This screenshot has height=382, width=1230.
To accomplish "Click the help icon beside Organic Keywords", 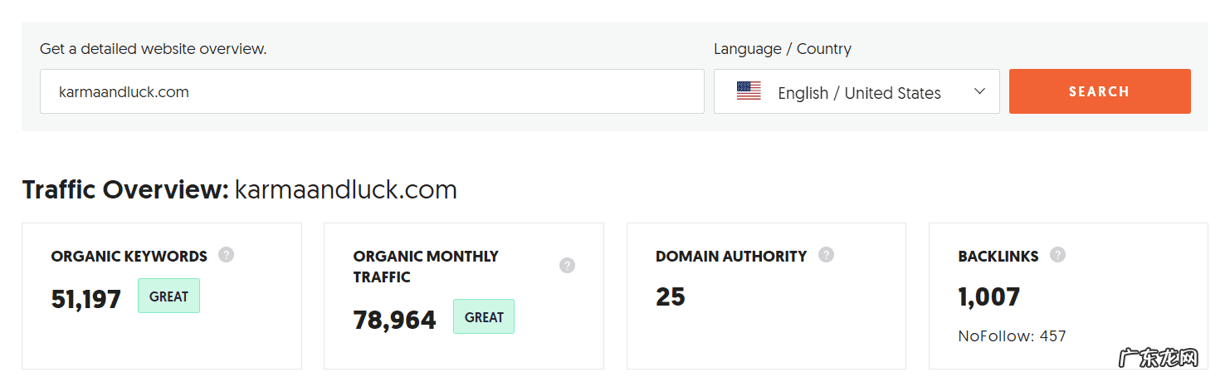I will pyautogui.click(x=226, y=255).
